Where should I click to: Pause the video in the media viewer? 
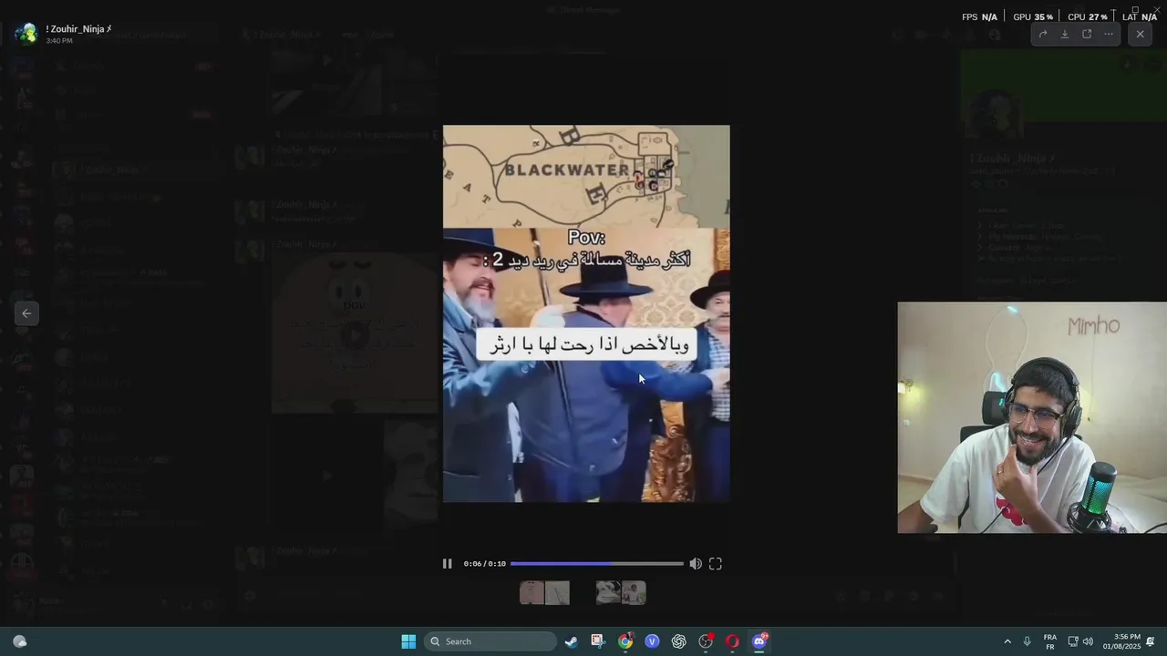point(447,564)
